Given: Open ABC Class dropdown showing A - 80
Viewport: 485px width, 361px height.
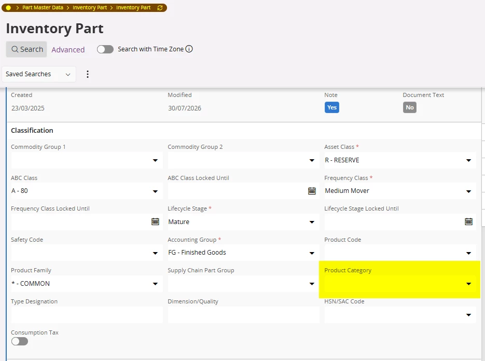Looking at the screenshot, I should pos(87,191).
